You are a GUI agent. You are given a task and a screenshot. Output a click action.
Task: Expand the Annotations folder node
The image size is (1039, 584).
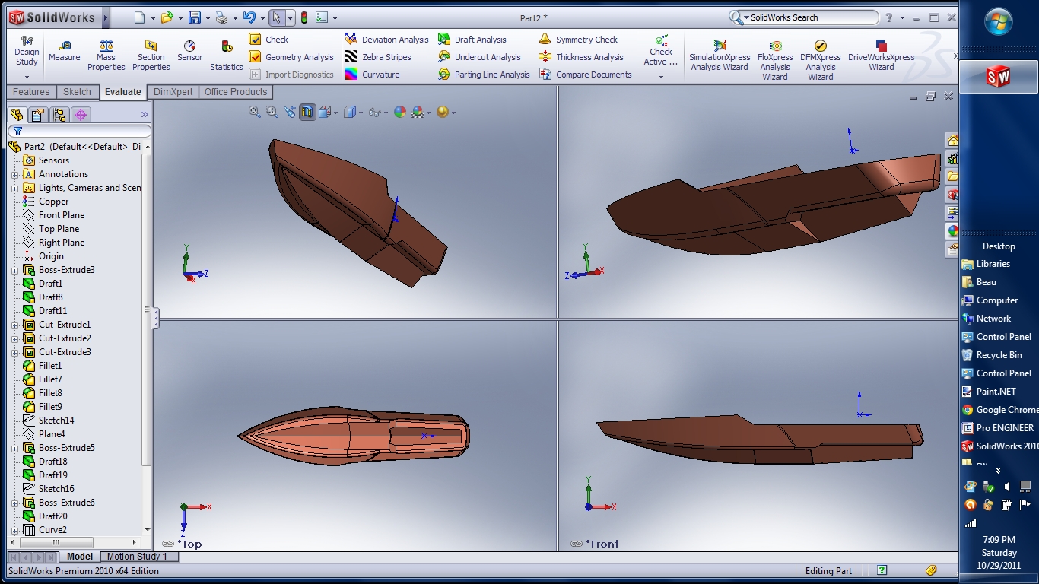click(14, 174)
